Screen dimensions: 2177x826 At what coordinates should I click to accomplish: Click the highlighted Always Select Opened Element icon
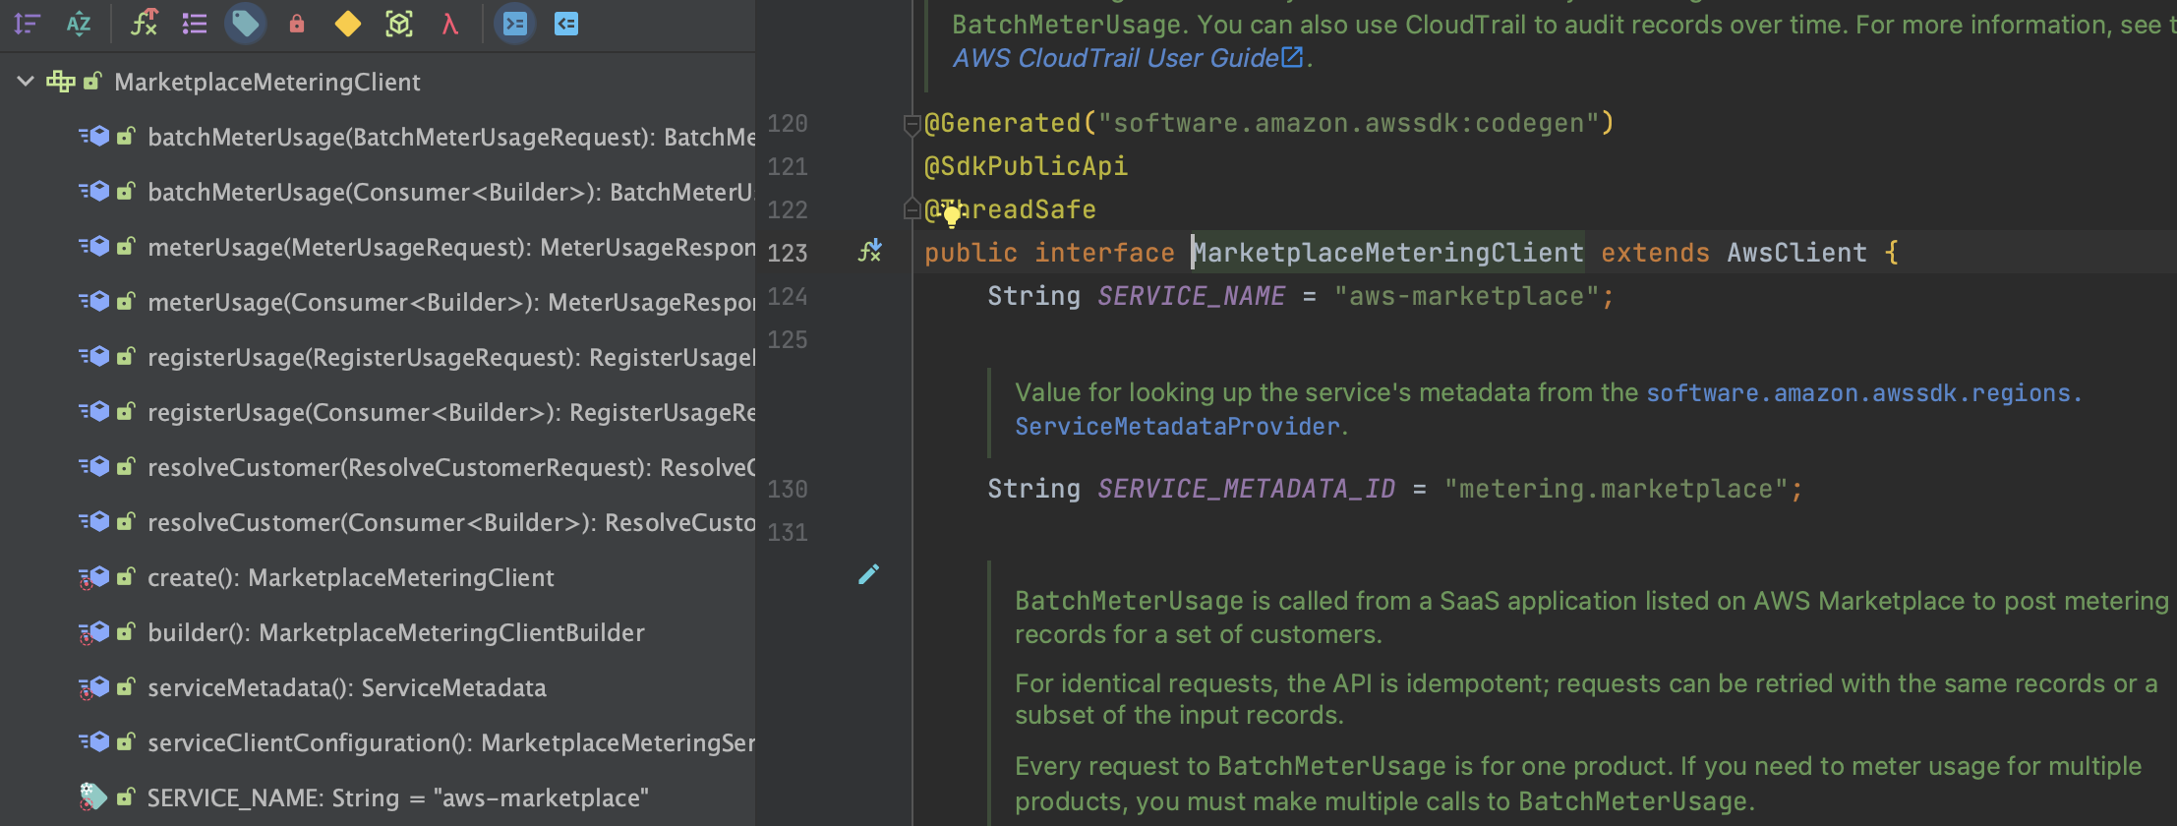pyautogui.click(x=515, y=24)
